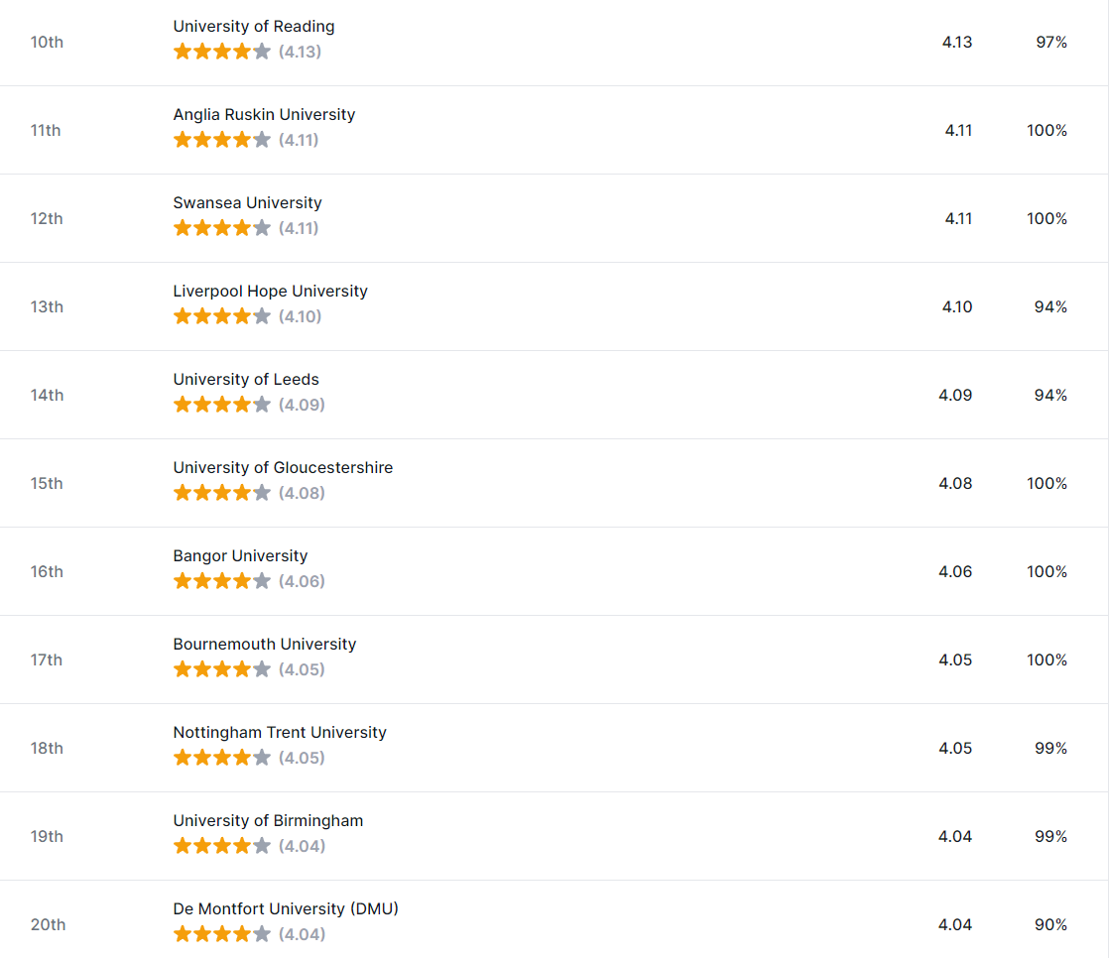Screen dimensions: 1110x958
Task: Open Nottingham Trent University link
Action: pyautogui.click(x=280, y=732)
